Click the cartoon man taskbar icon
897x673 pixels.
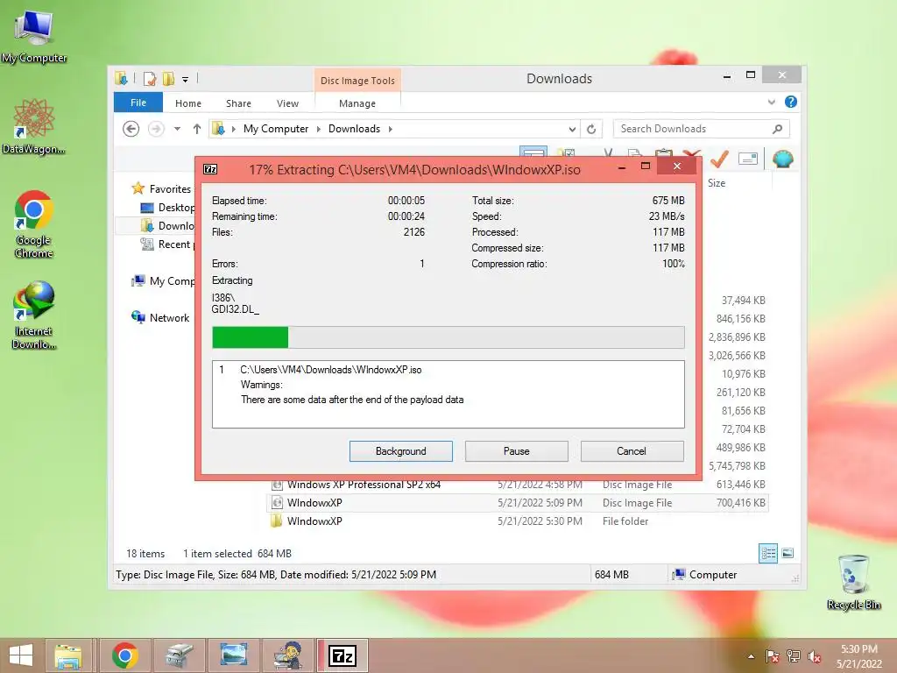coord(287,655)
